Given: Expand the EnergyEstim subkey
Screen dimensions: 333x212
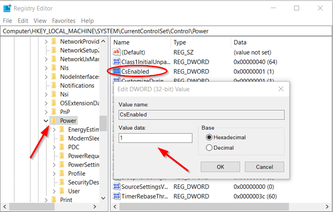Looking at the screenshot, I should [x=54, y=130].
